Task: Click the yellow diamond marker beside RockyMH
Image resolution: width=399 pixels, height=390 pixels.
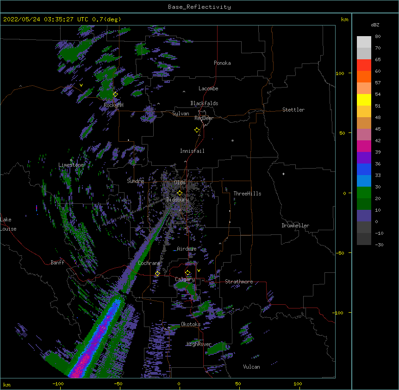Action: pyautogui.click(x=115, y=94)
